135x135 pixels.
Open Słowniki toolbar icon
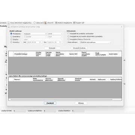coord(46,23)
